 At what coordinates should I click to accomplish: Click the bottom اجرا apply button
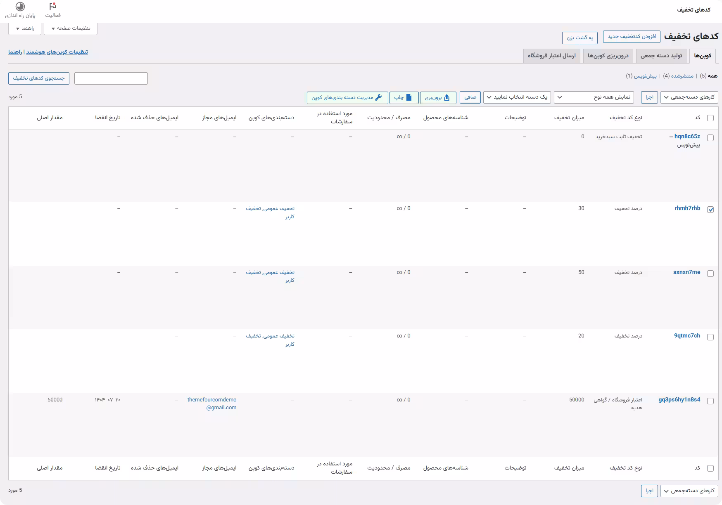pos(649,491)
